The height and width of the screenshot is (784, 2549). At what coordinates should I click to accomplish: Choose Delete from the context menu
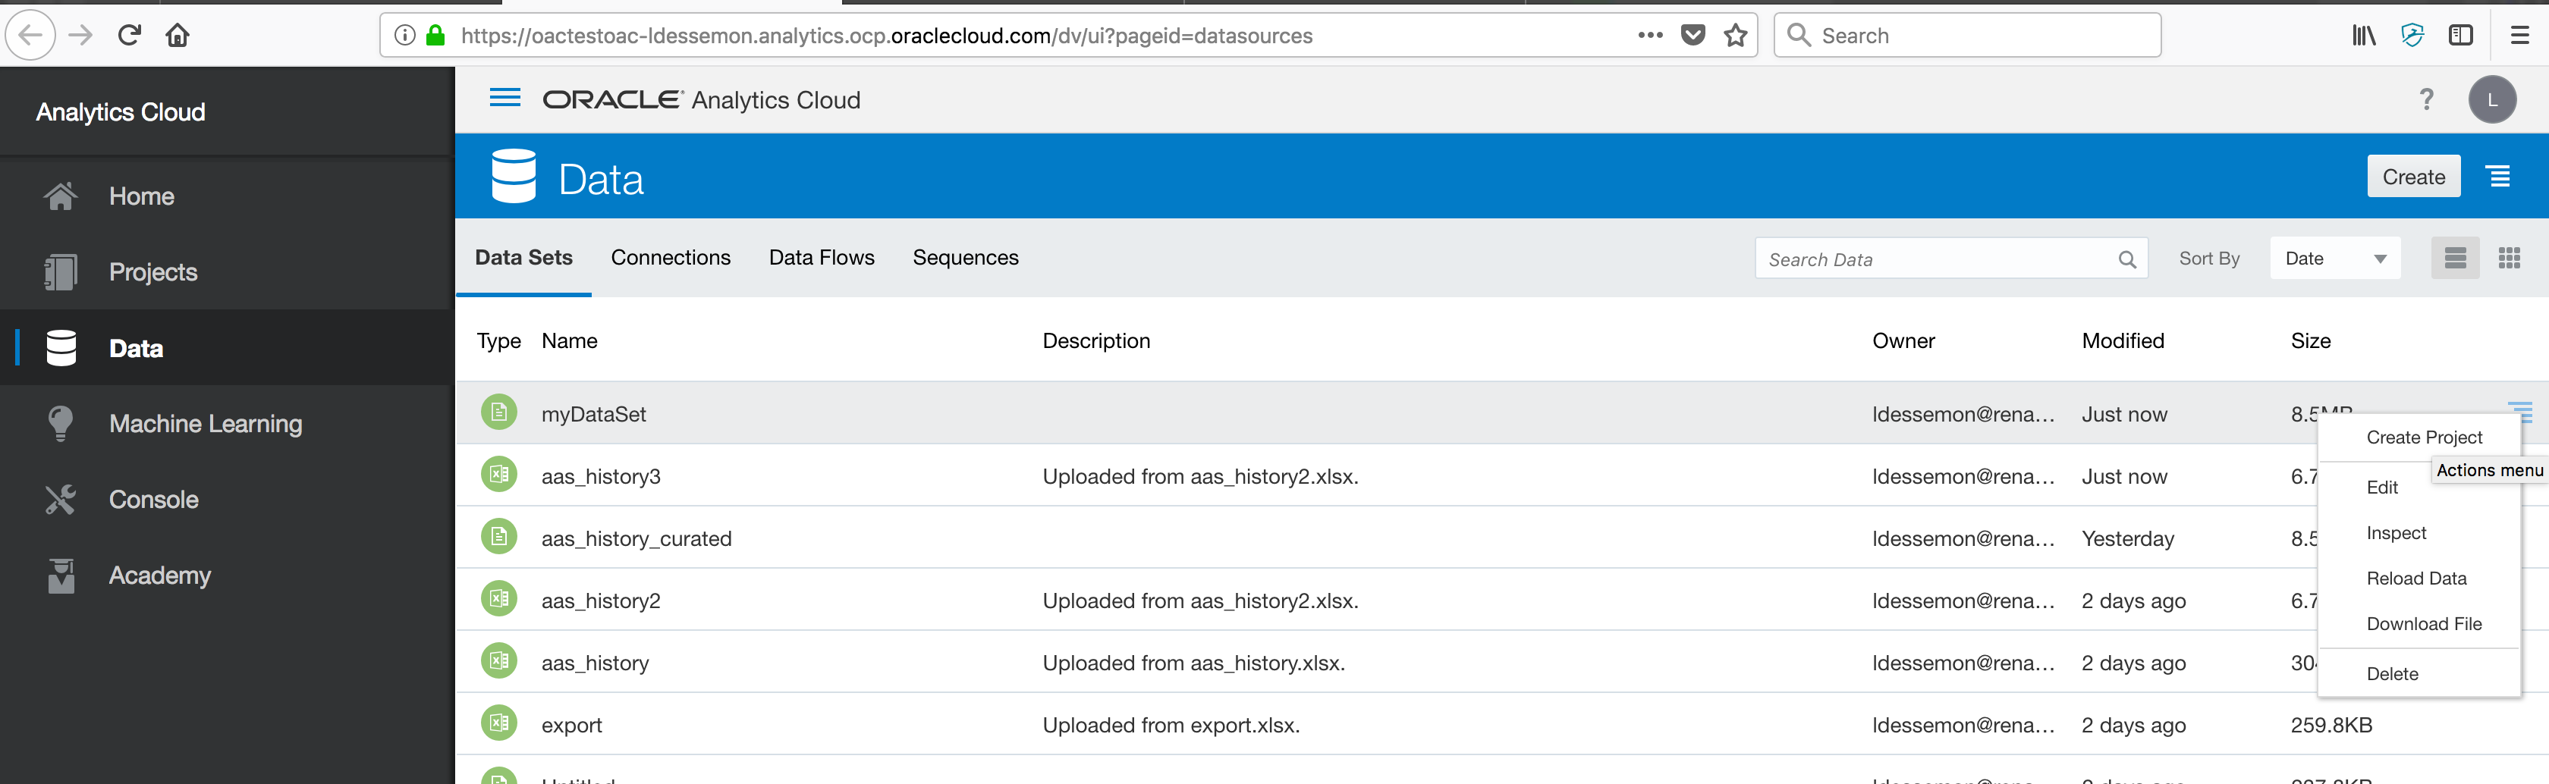point(2392,673)
